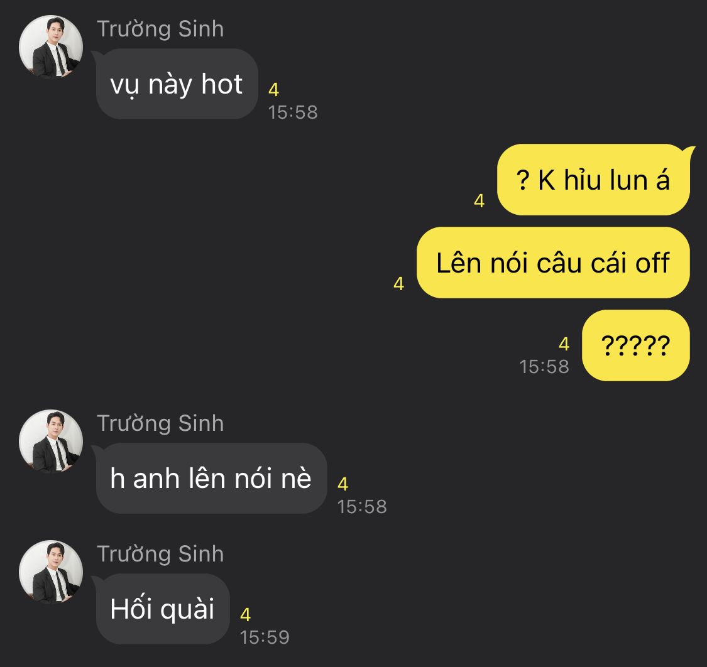
Task: Tap Trường Sinh's avatar beside 'Hối quài'
Action: click(51, 572)
